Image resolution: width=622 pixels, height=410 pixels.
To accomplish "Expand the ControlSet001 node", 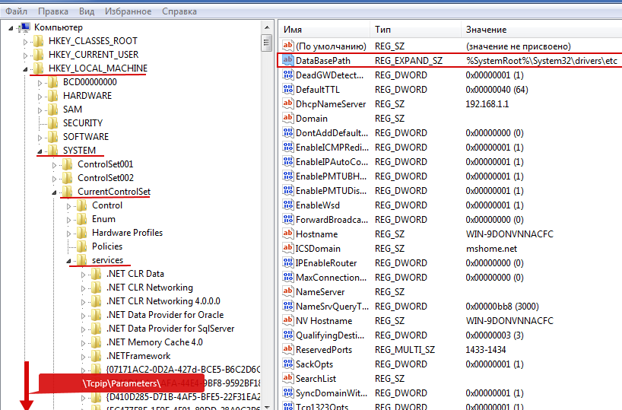I will point(54,165).
